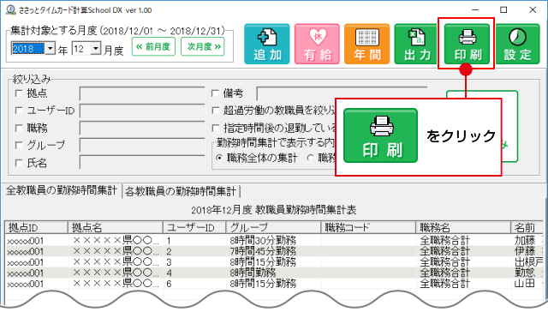Screen dimensions: 548x312
Task: Open the year dropdown showing 2018
Action: click(51, 48)
